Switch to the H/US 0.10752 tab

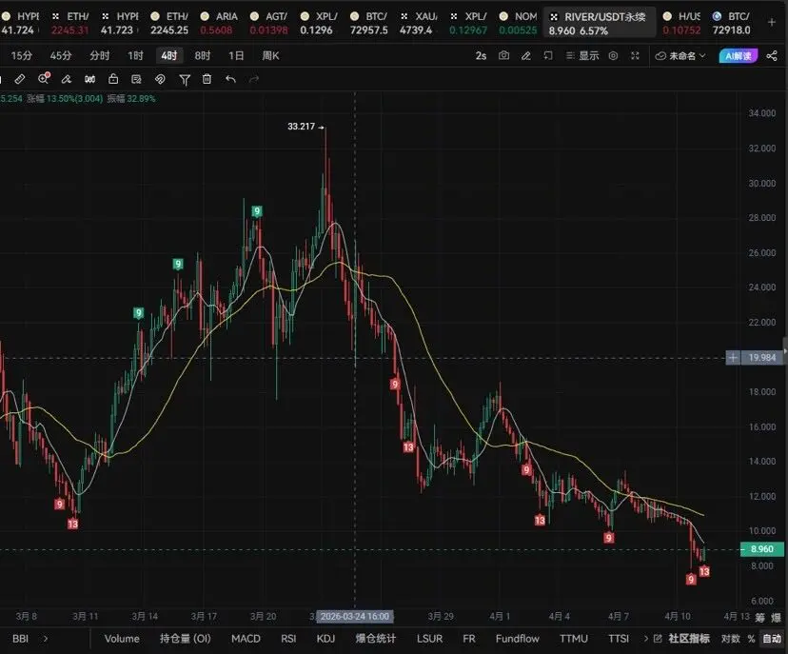682,23
